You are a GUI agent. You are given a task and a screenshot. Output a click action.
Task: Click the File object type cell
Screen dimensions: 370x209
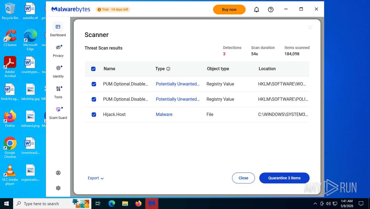tap(210, 114)
